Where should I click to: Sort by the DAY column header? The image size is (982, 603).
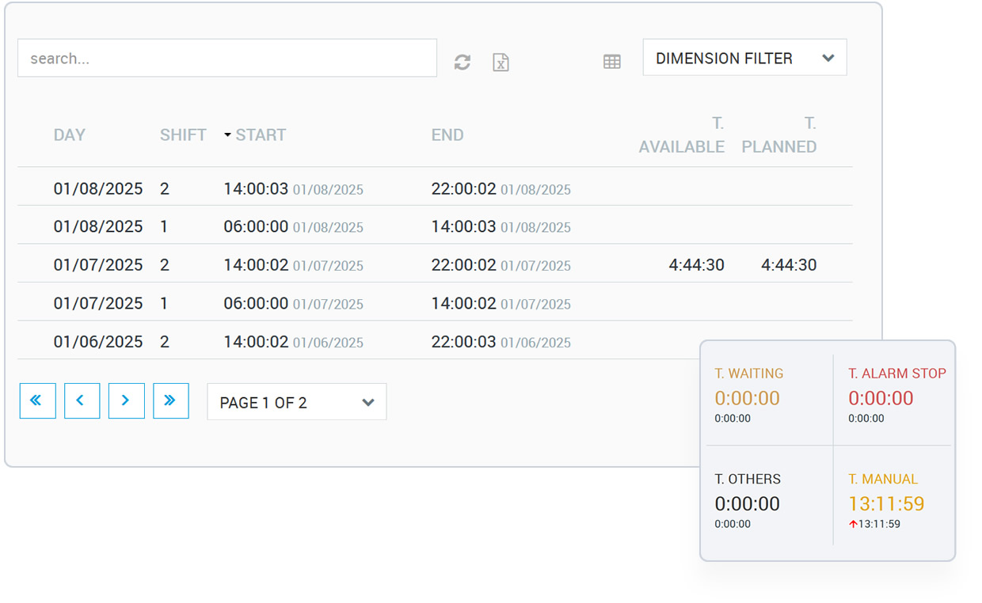tap(70, 135)
